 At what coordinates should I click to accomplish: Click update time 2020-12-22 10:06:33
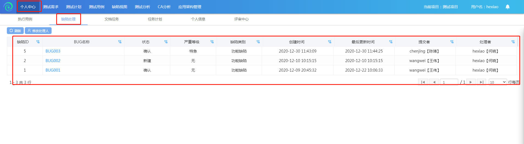pos(364,70)
